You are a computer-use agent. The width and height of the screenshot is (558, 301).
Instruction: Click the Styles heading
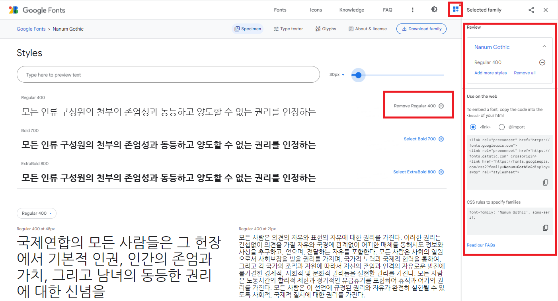pos(29,53)
